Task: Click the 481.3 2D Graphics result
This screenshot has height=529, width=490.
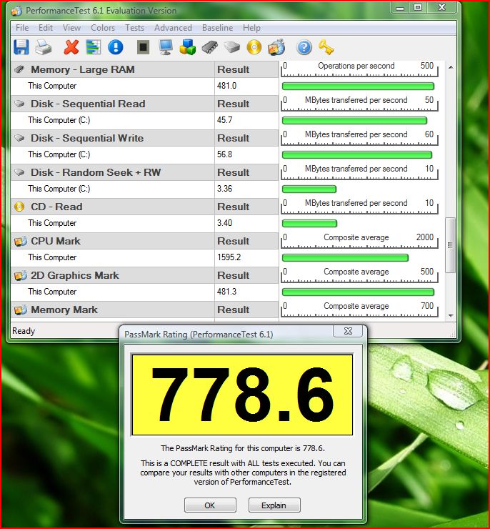Action: [x=227, y=292]
